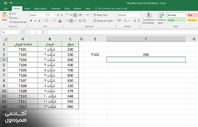Click the top align icon
198x127 pixels.
coord(67,15)
